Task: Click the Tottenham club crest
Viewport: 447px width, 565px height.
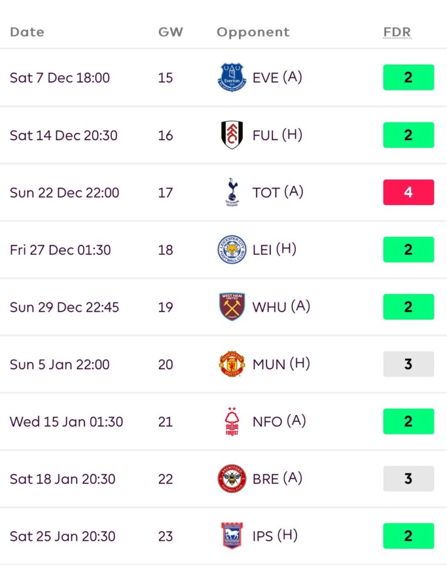Action: [232, 193]
